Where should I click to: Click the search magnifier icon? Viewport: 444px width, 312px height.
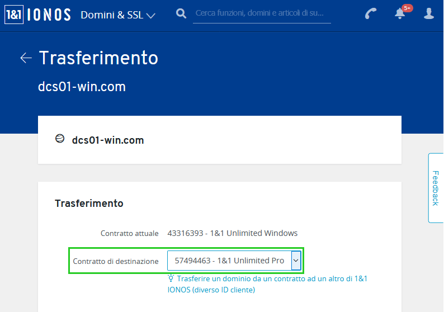coord(181,13)
